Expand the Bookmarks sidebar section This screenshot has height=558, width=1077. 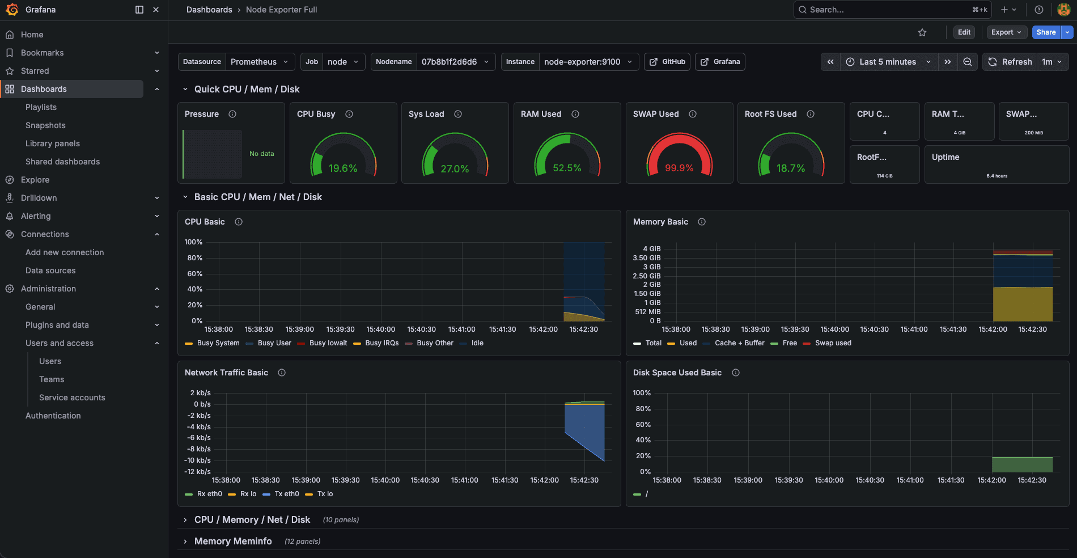pyautogui.click(x=157, y=53)
